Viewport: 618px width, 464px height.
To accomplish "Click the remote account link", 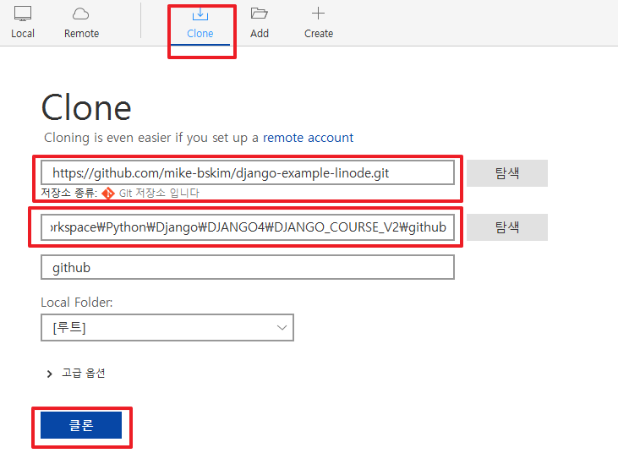I will (308, 138).
